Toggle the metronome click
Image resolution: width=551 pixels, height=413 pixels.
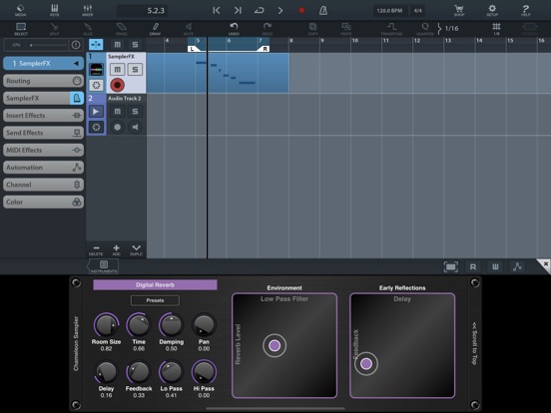pyautogui.click(x=323, y=11)
